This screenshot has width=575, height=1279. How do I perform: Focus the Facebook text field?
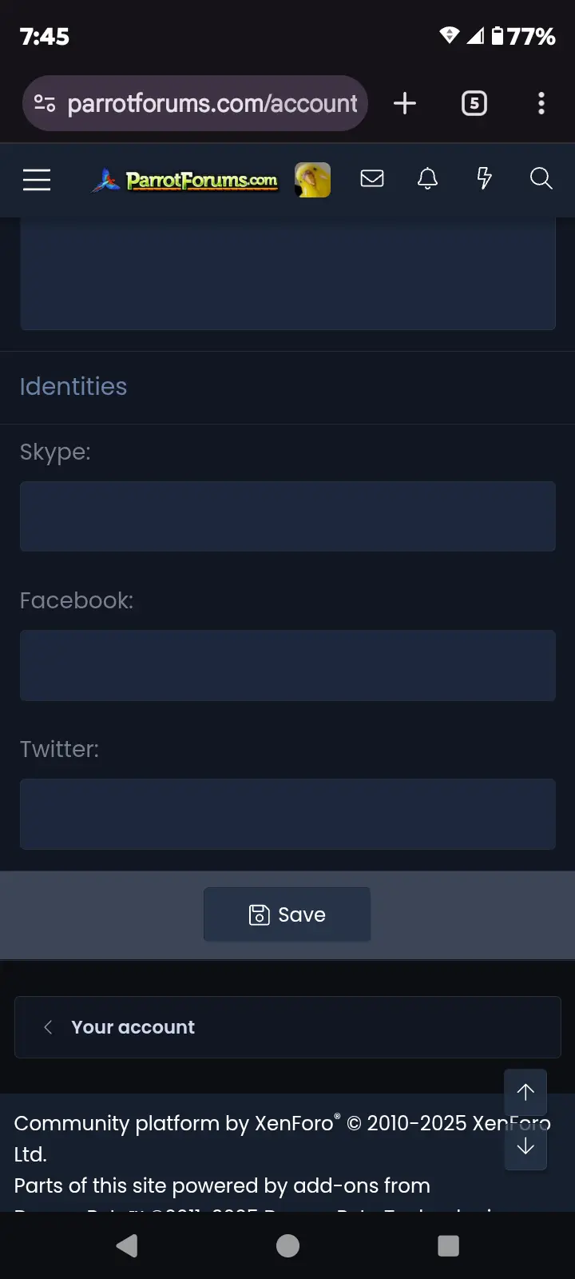click(287, 665)
